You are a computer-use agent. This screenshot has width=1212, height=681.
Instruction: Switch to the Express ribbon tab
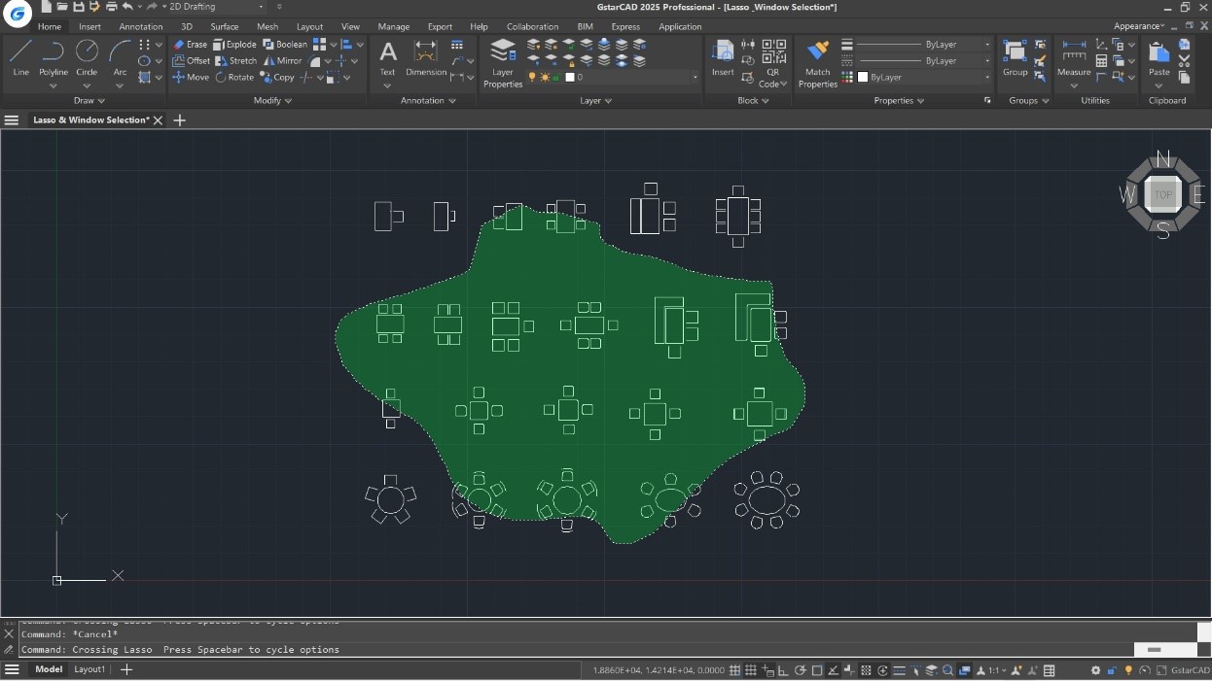coord(625,26)
